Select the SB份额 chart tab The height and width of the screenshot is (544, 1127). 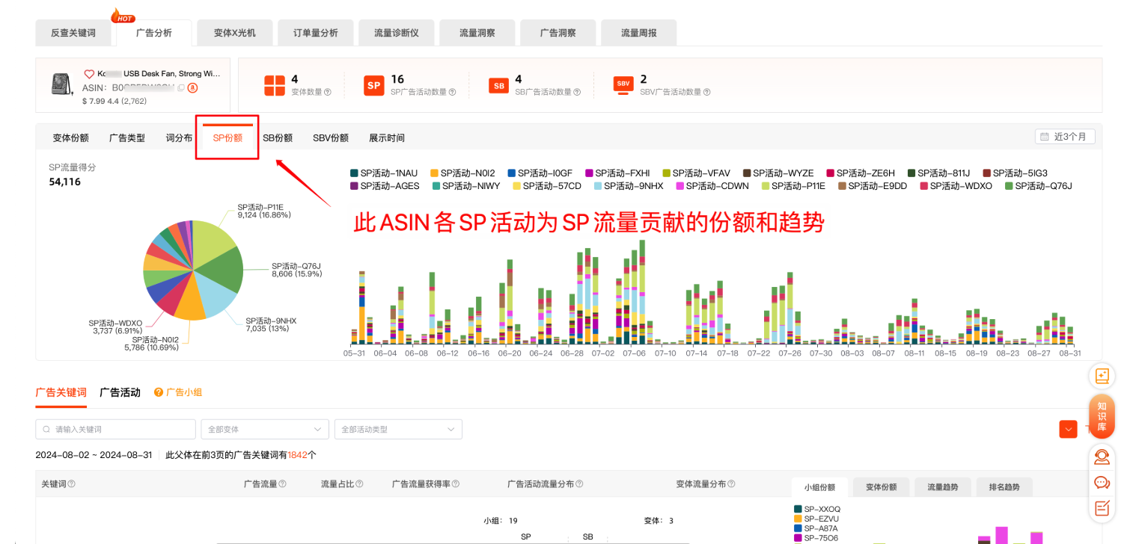[x=278, y=138]
